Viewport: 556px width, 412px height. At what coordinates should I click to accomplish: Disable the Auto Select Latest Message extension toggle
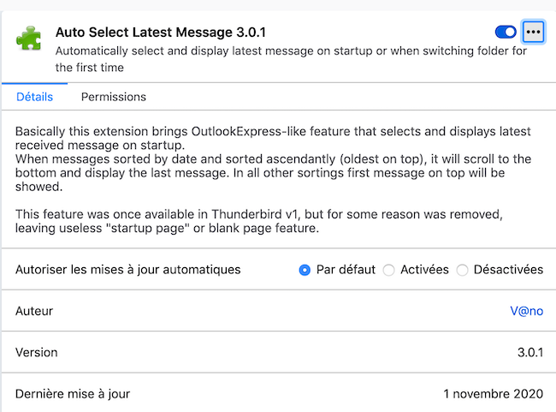click(x=506, y=33)
